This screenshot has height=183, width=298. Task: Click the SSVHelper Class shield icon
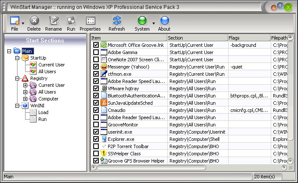click(104, 153)
